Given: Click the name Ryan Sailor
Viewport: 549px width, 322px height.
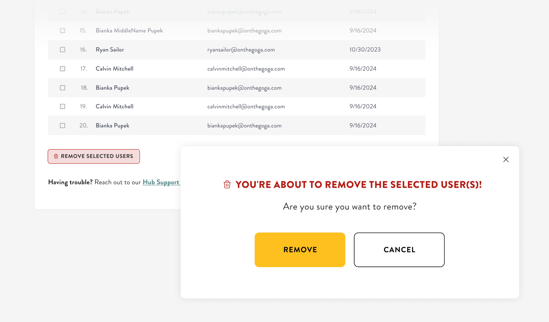Looking at the screenshot, I should tap(110, 50).
